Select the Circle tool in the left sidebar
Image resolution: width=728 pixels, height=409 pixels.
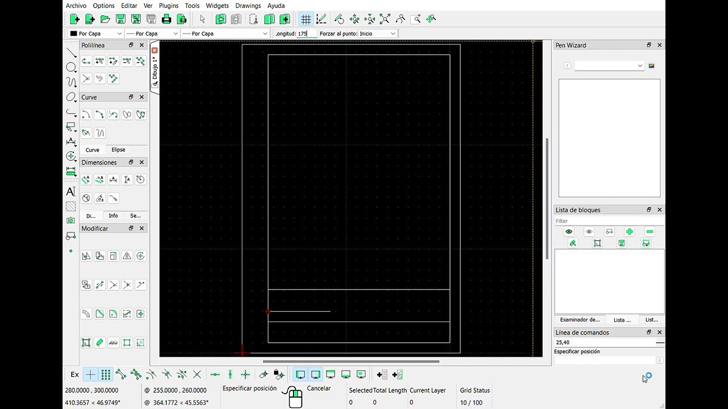point(71,68)
